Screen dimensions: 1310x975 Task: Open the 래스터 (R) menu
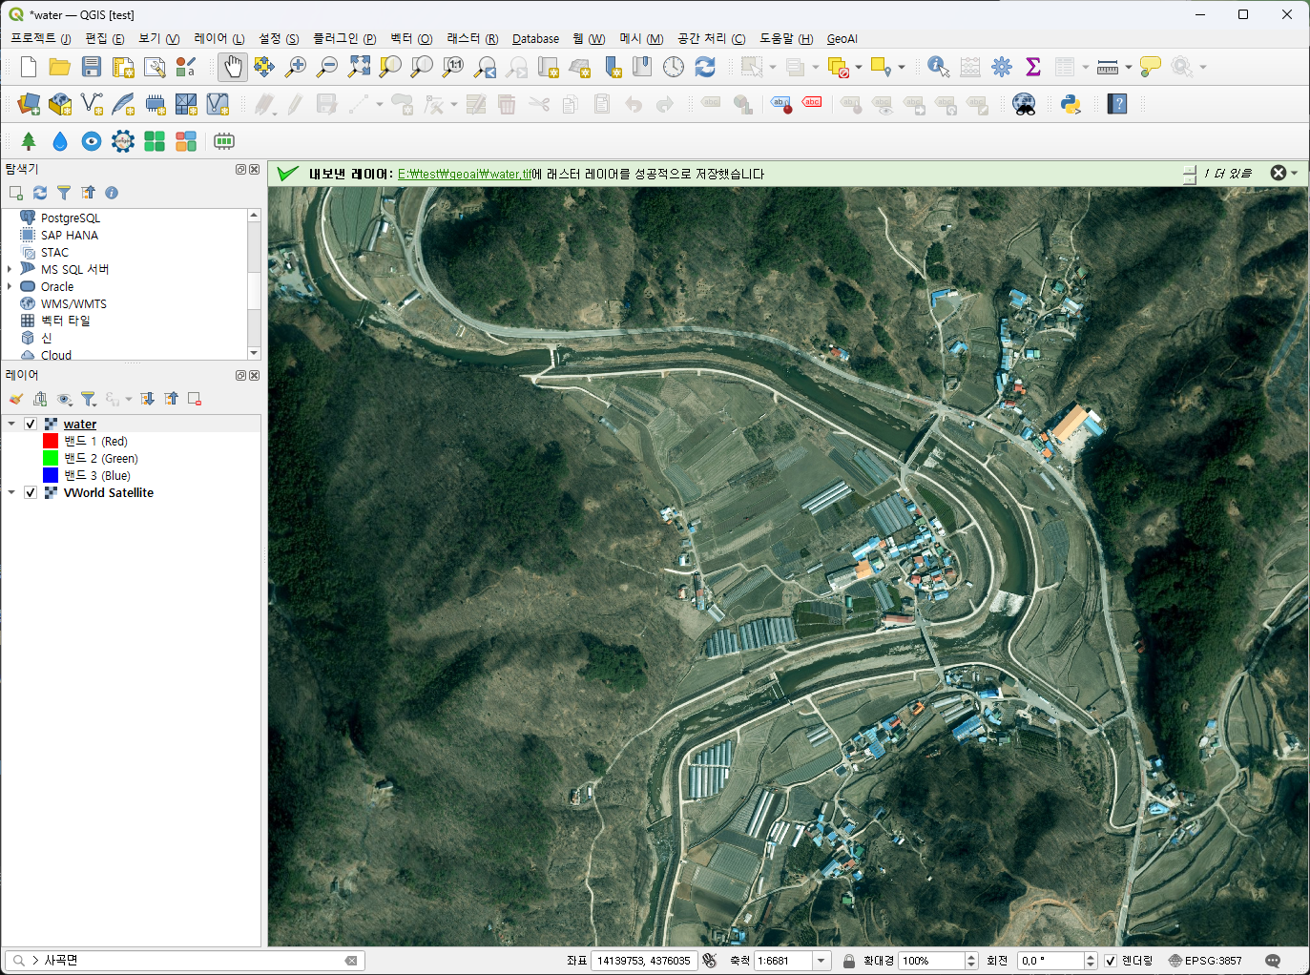472,39
